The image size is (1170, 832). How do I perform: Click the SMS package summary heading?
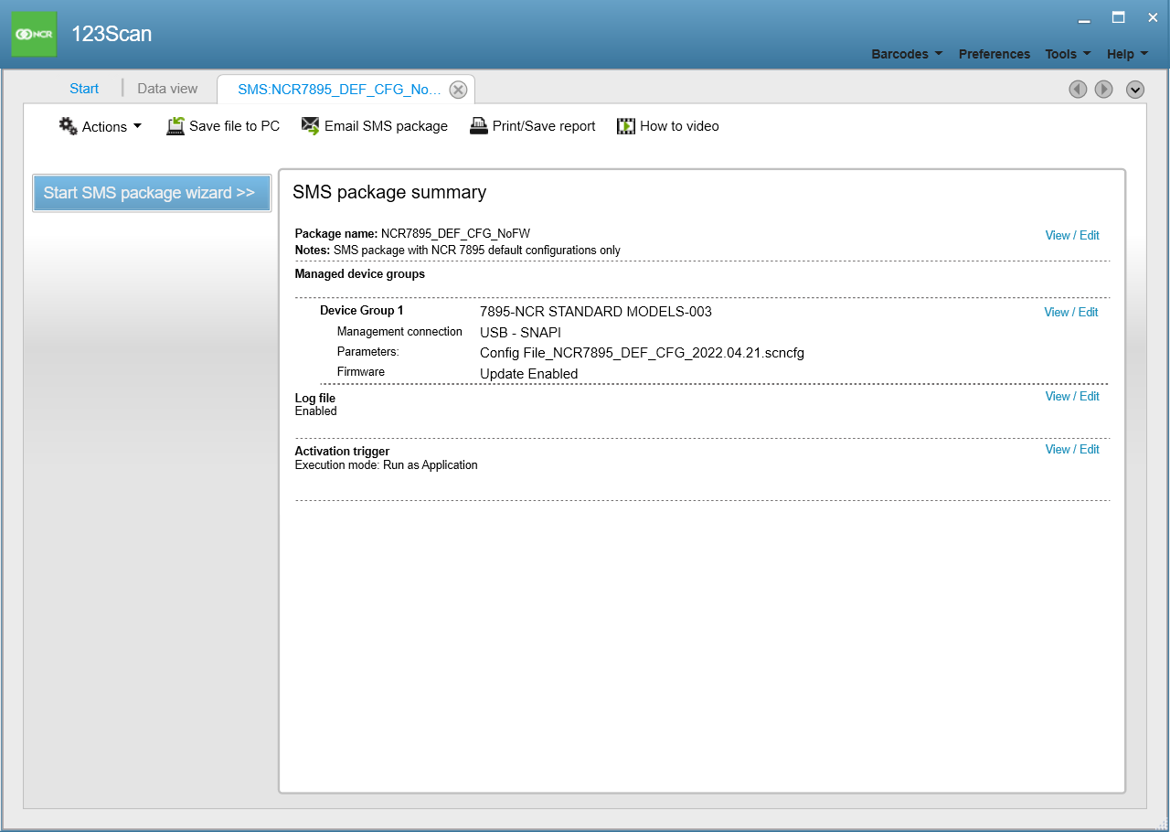(389, 192)
